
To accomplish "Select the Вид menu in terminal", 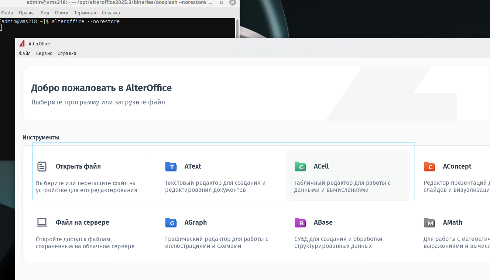I will (x=45, y=13).
